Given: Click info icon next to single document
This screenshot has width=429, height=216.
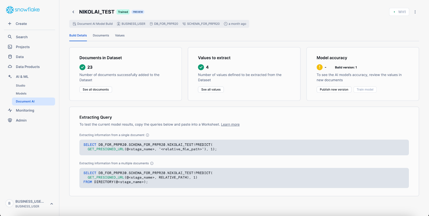Looking at the screenshot, I should click(x=147, y=135).
